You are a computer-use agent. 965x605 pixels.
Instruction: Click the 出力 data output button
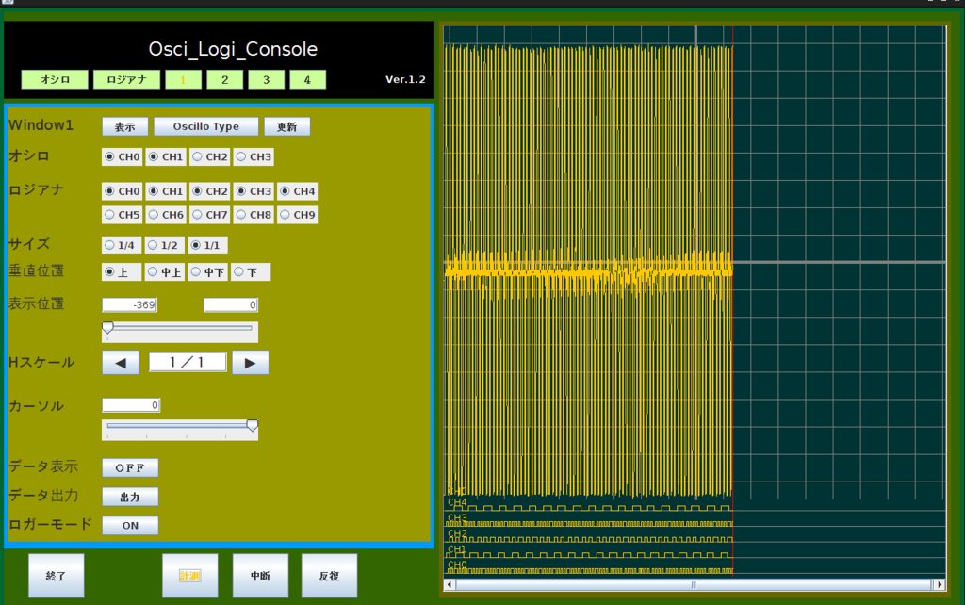(x=130, y=497)
